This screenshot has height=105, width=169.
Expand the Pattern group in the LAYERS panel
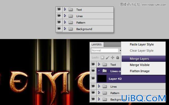click(99, 93)
